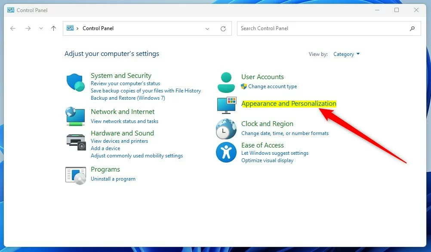Open Hardware and Sound heading
This screenshot has height=252, width=431.
tap(122, 133)
